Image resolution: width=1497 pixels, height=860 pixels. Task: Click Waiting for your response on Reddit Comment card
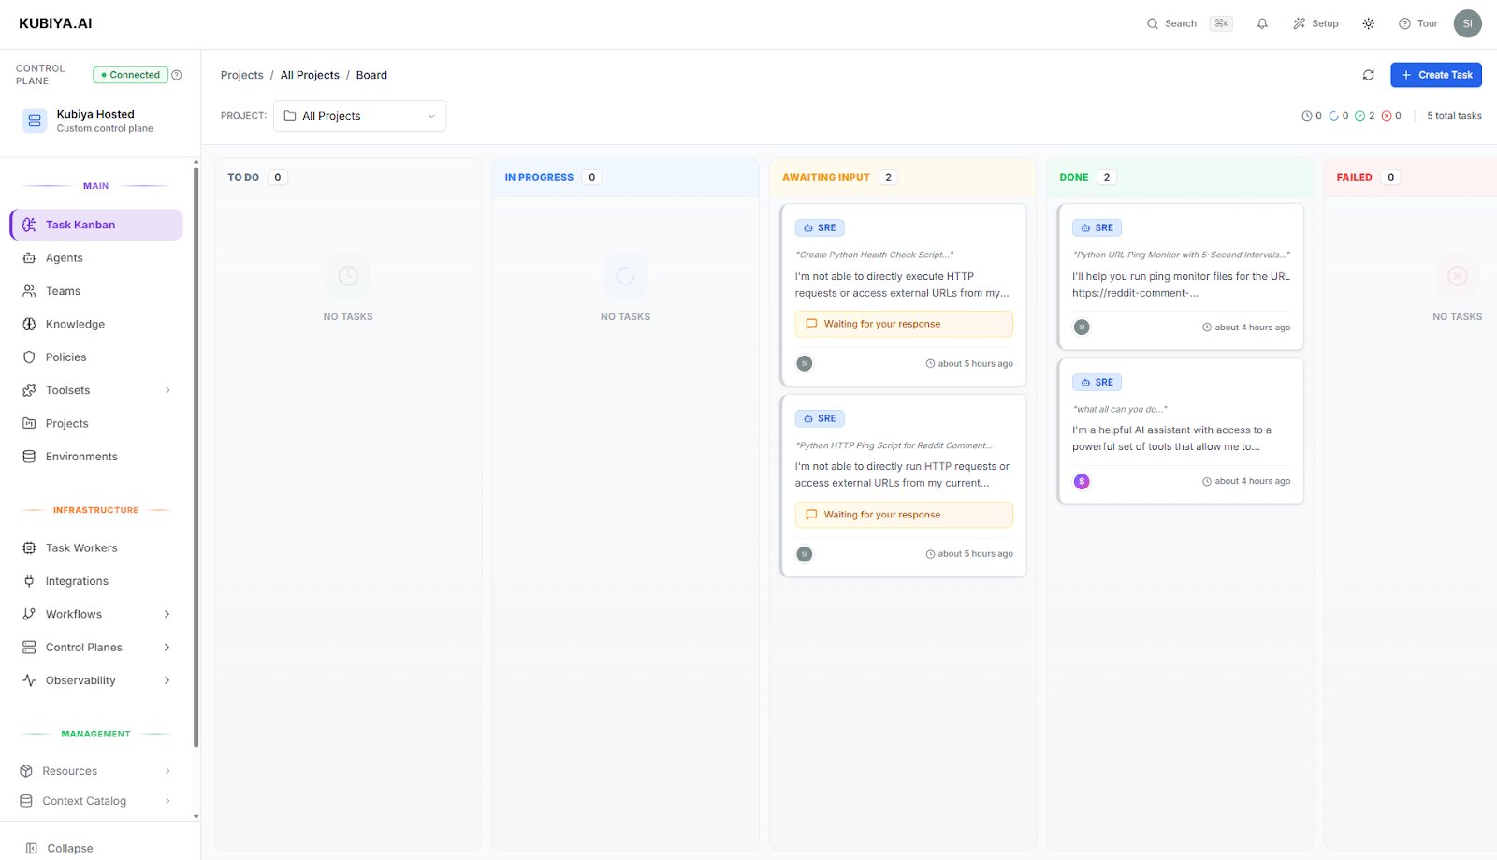[x=904, y=515]
